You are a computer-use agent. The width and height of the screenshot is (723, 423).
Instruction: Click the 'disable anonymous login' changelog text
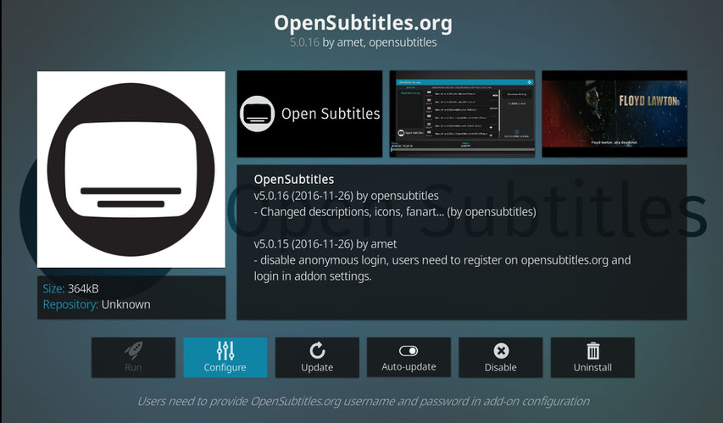click(442, 268)
